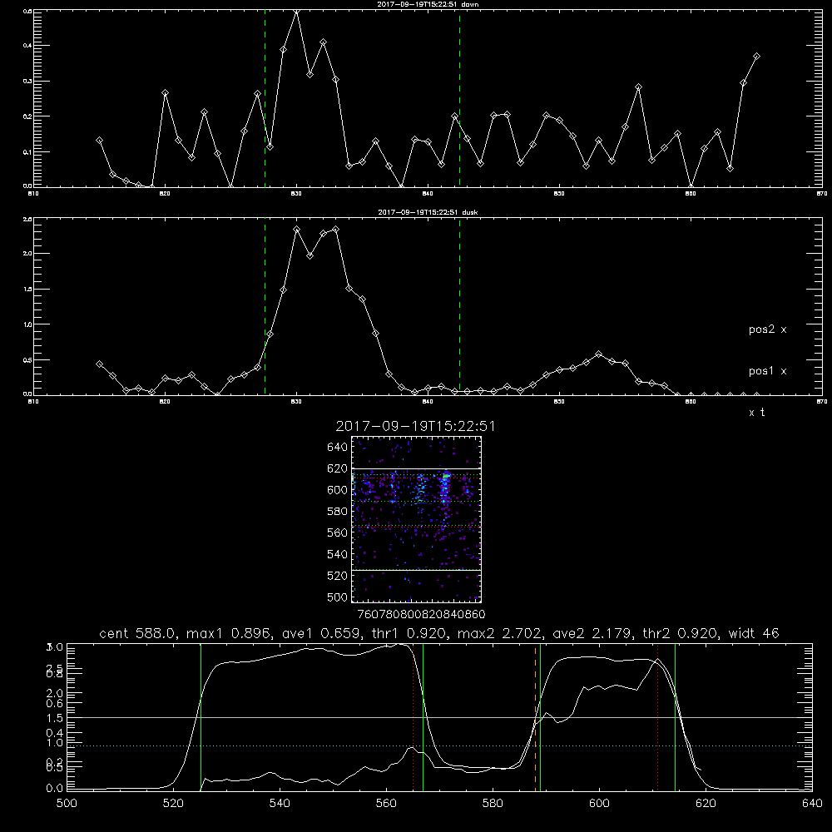The height and width of the screenshot is (832, 832).
Task: Click the solid white horizontal line at 1.5 in the bottom plot
Action: pyautogui.click(x=439, y=717)
